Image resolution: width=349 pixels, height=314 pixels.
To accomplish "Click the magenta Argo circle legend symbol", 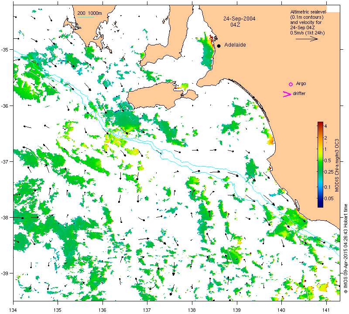I will click(291, 84).
